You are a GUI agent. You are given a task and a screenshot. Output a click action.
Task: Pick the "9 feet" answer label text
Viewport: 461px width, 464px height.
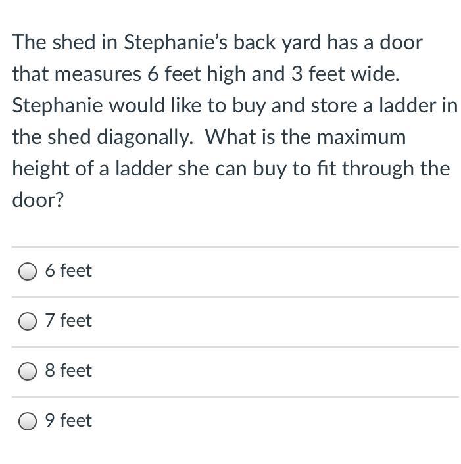(x=68, y=420)
